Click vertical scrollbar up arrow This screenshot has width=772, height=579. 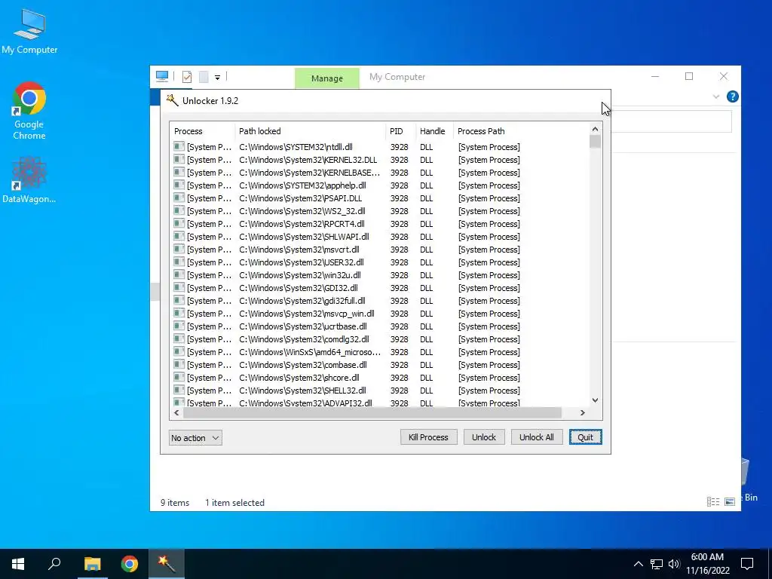[596, 129]
